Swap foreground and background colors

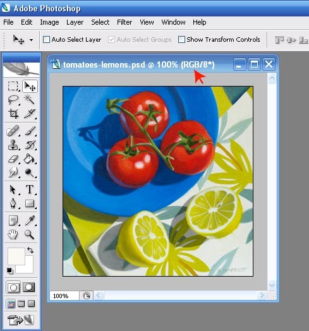tap(30, 250)
